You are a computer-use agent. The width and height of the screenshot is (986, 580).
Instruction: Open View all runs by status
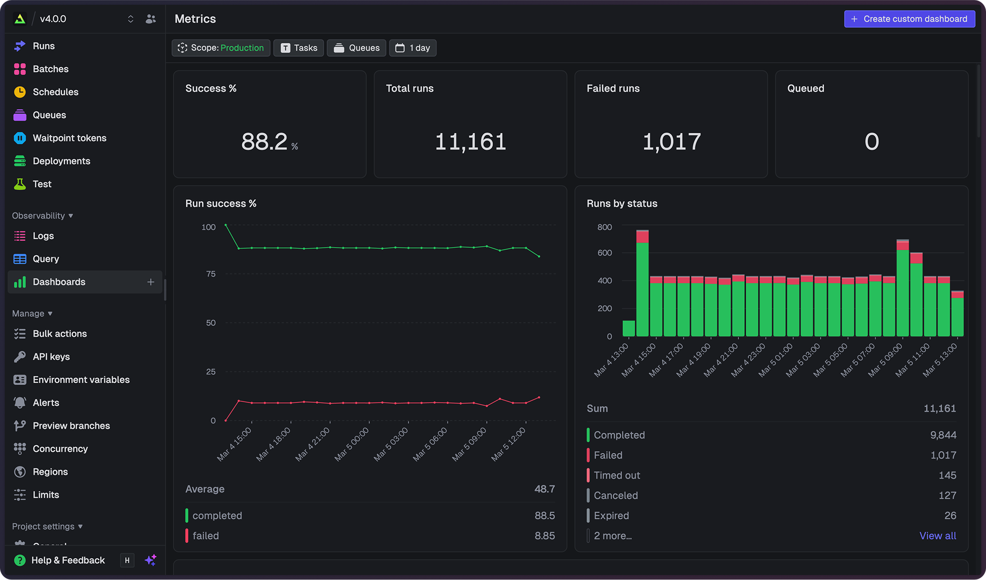point(938,535)
